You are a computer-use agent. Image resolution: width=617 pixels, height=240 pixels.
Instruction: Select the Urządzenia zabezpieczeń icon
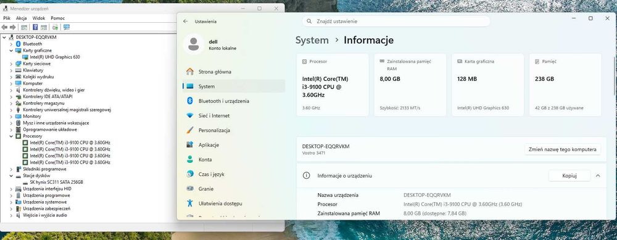[x=18, y=209]
